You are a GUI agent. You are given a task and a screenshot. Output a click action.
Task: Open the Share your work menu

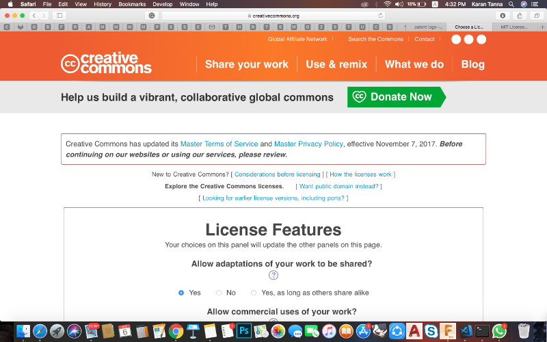click(x=247, y=64)
